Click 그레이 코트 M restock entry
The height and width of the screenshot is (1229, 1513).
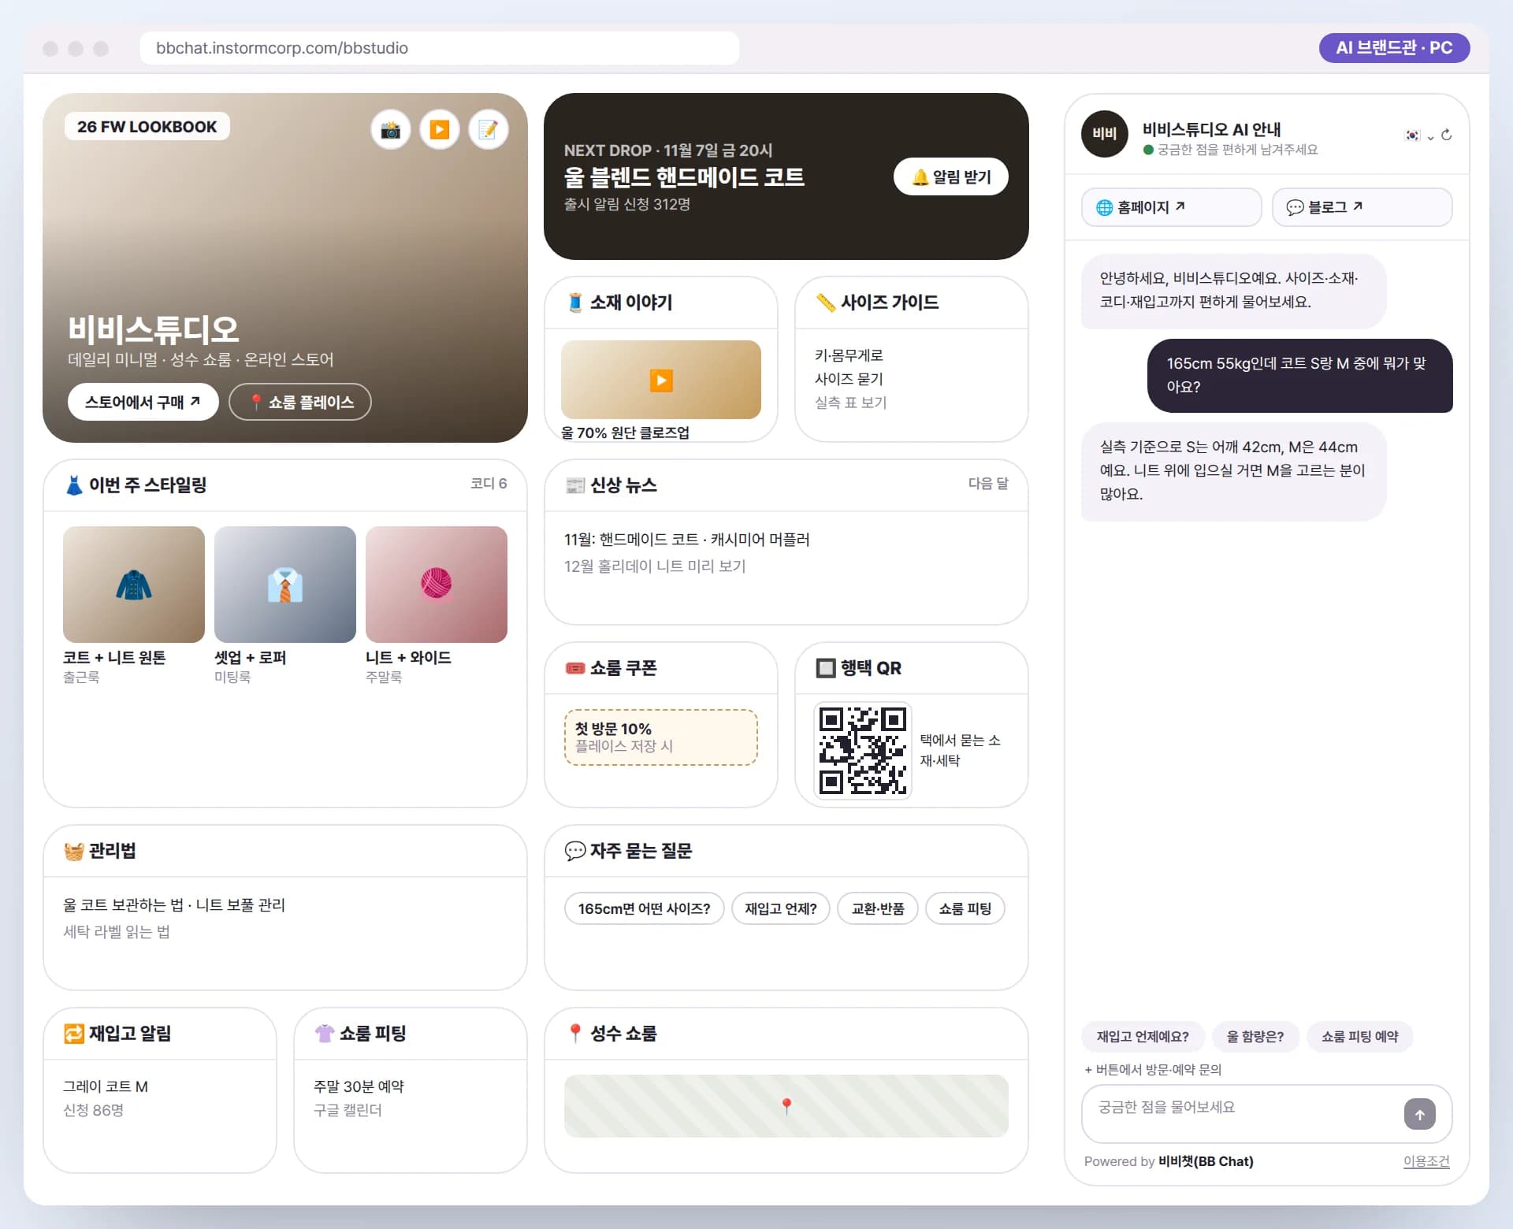(x=106, y=1086)
